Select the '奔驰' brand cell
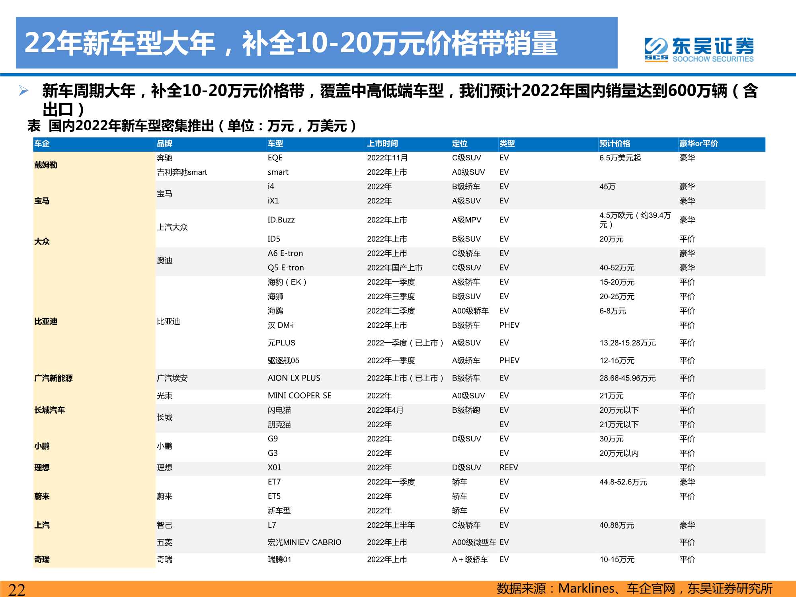The width and height of the screenshot is (796, 597). [164, 158]
